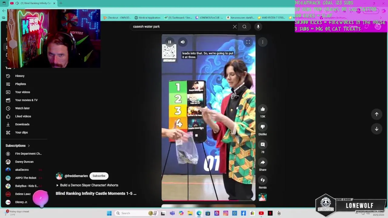The width and height of the screenshot is (388, 218).
Task: Open the 'Rainy days ahead' weather widget
Action: coord(17,213)
